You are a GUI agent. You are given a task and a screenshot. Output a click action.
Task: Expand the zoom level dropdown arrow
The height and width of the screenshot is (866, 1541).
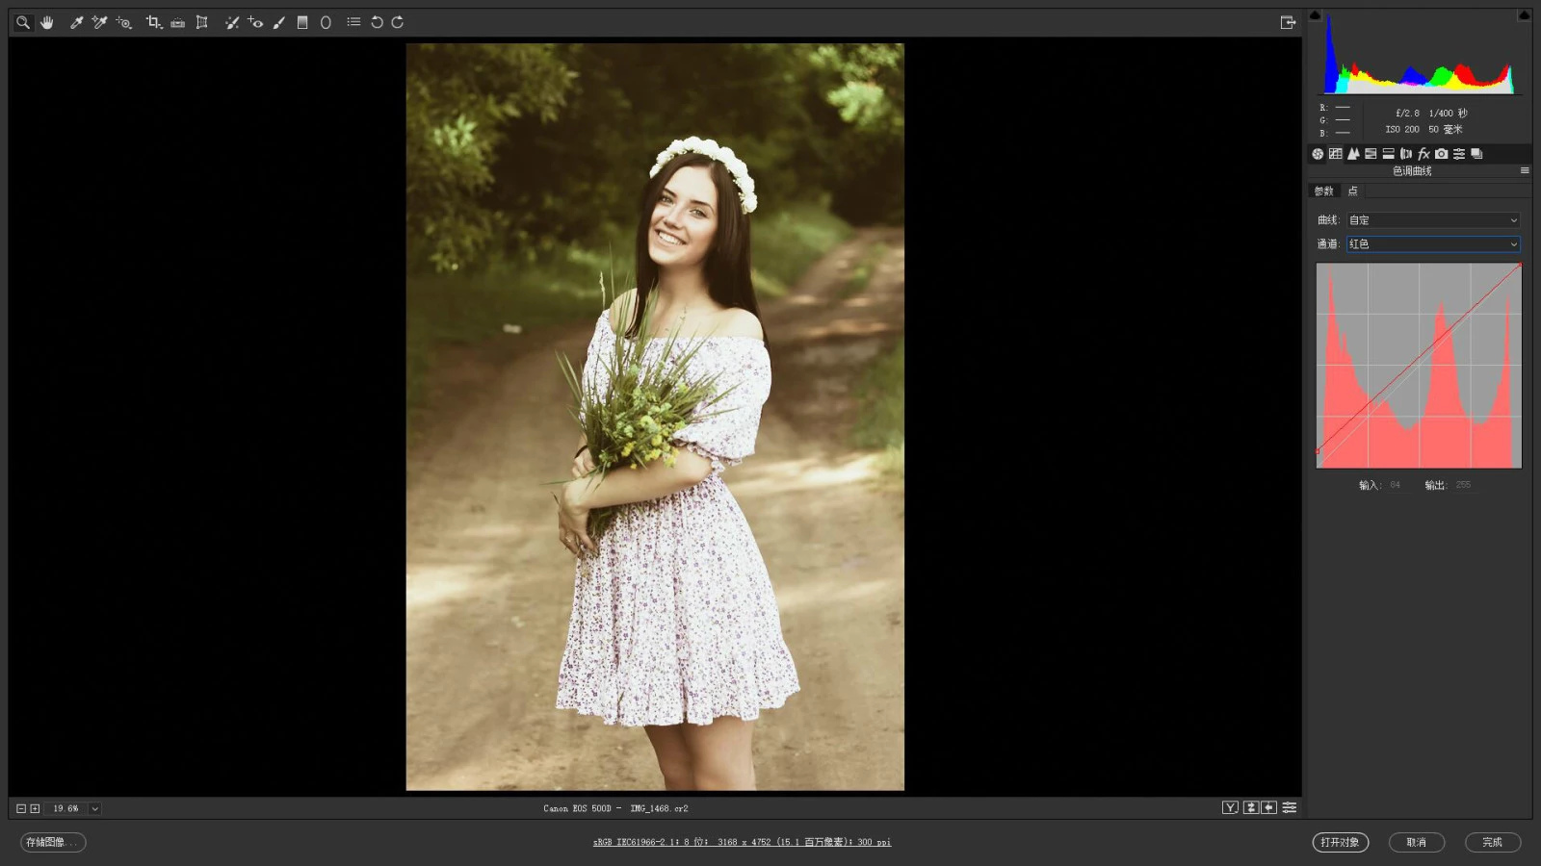point(94,809)
